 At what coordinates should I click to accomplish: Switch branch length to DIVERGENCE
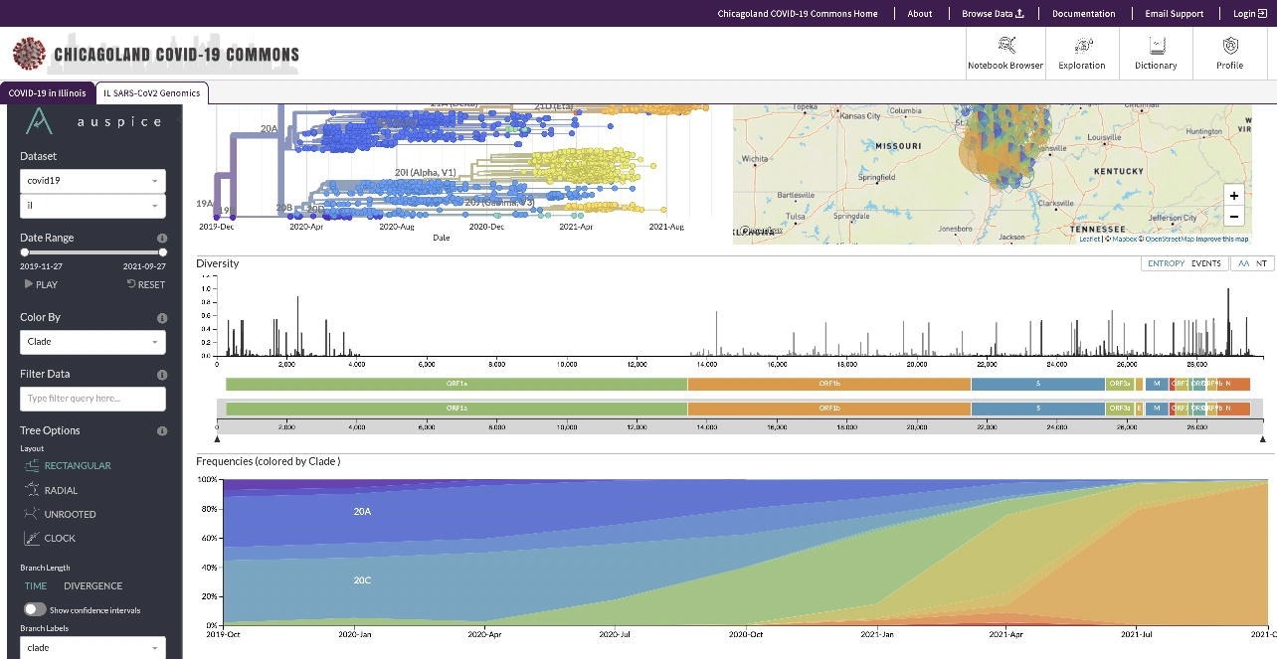pyautogui.click(x=91, y=585)
